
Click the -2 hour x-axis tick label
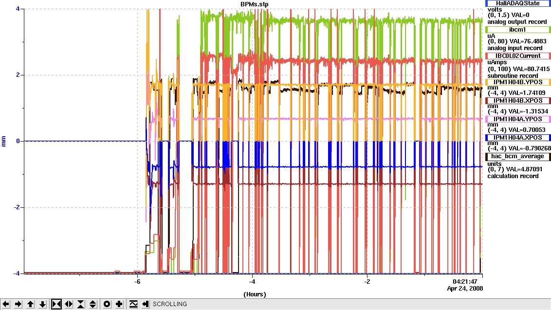[367, 282]
